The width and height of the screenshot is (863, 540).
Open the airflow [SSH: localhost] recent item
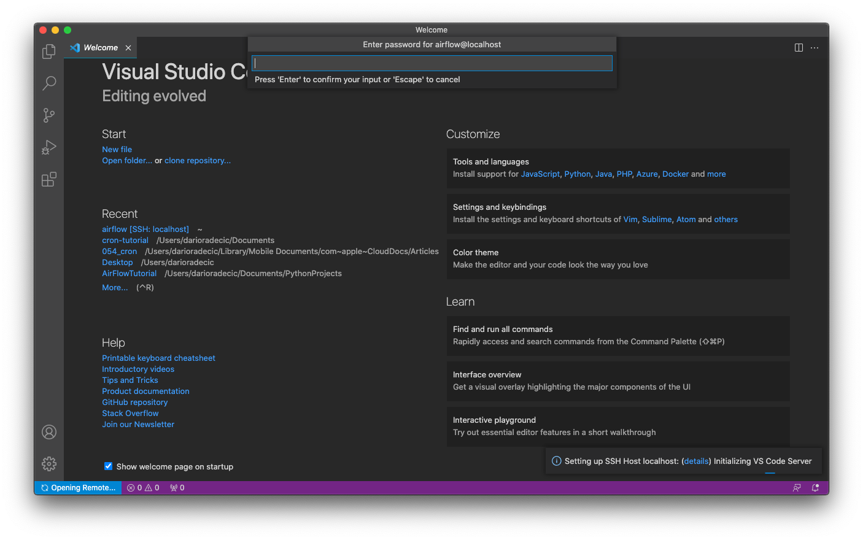tap(145, 229)
